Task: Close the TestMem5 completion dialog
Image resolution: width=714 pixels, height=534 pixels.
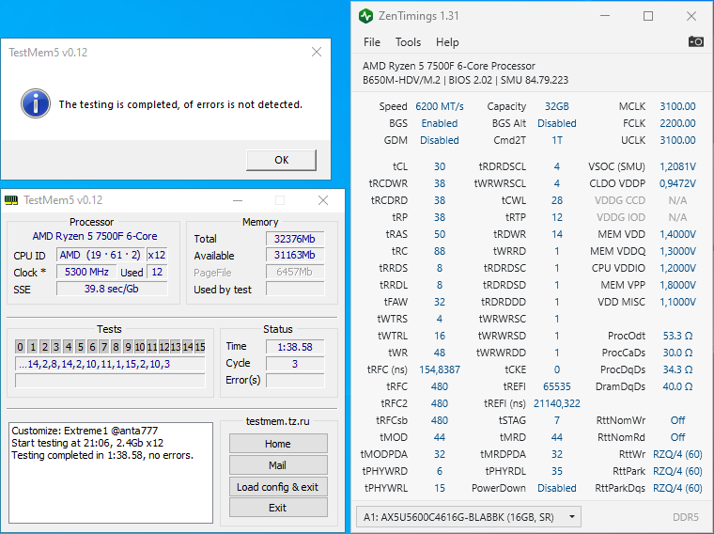Action: 317,52
